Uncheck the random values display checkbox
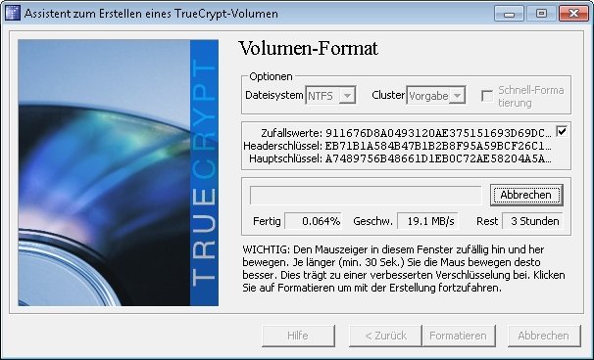 pos(562,131)
